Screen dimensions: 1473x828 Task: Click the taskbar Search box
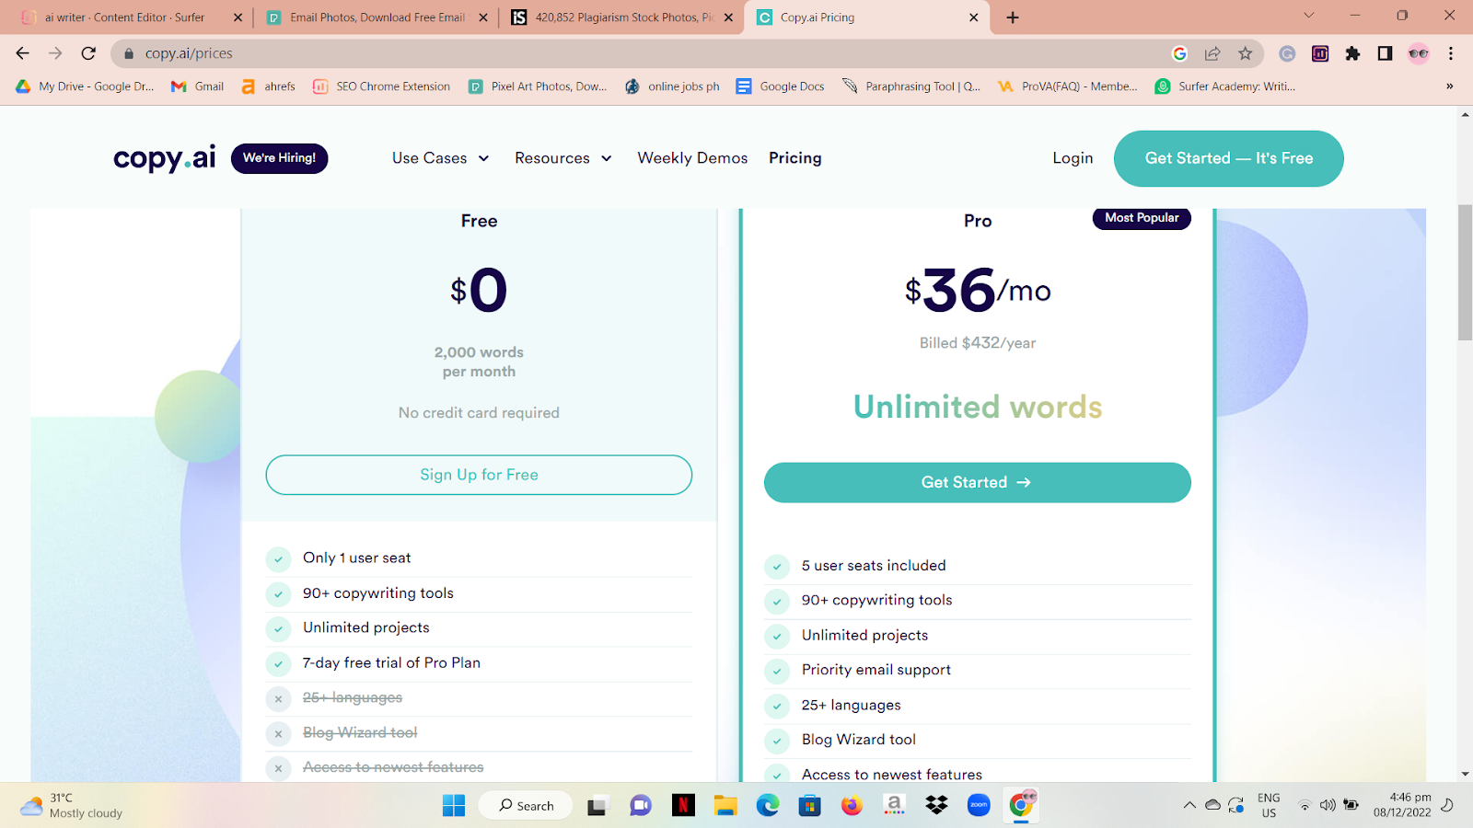526,806
